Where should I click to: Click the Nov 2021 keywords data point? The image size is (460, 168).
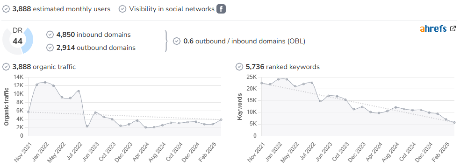click(x=262, y=83)
